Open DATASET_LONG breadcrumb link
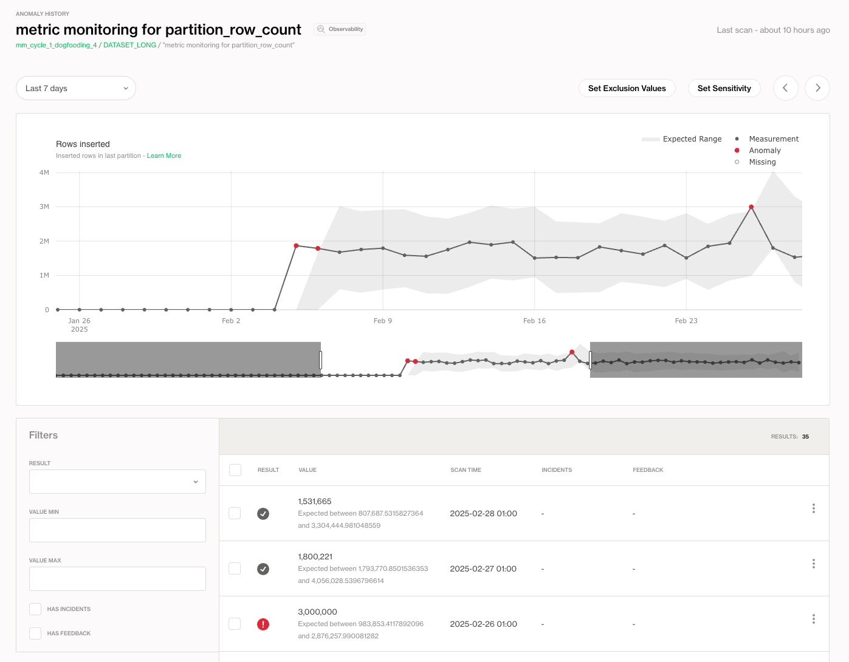Viewport: 849px width, 662px height. point(129,45)
